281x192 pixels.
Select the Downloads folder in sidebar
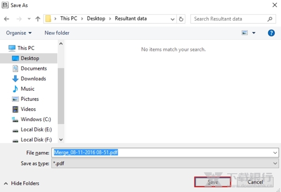(33, 79)
